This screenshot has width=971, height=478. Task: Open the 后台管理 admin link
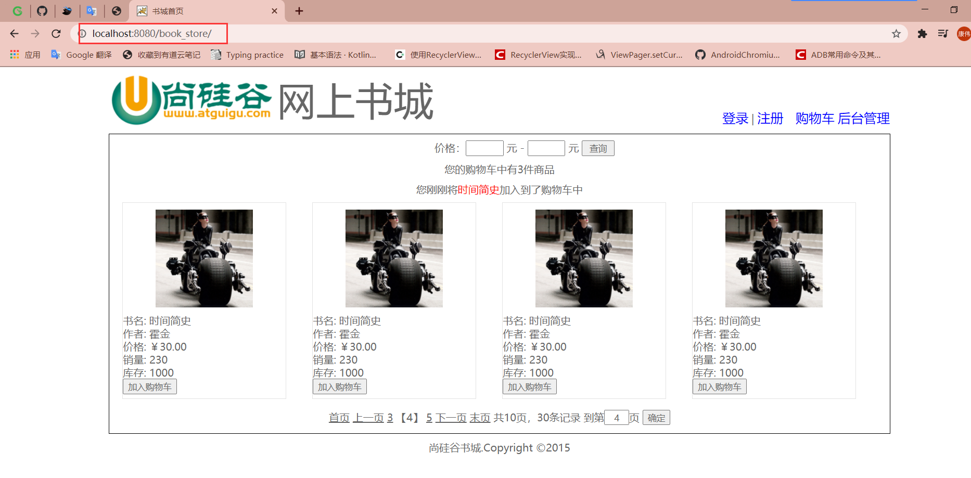tap(863, 119)
